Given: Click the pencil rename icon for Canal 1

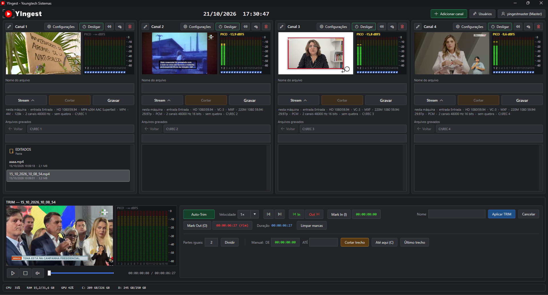Looking at the screenshot, I should [9, 27].
